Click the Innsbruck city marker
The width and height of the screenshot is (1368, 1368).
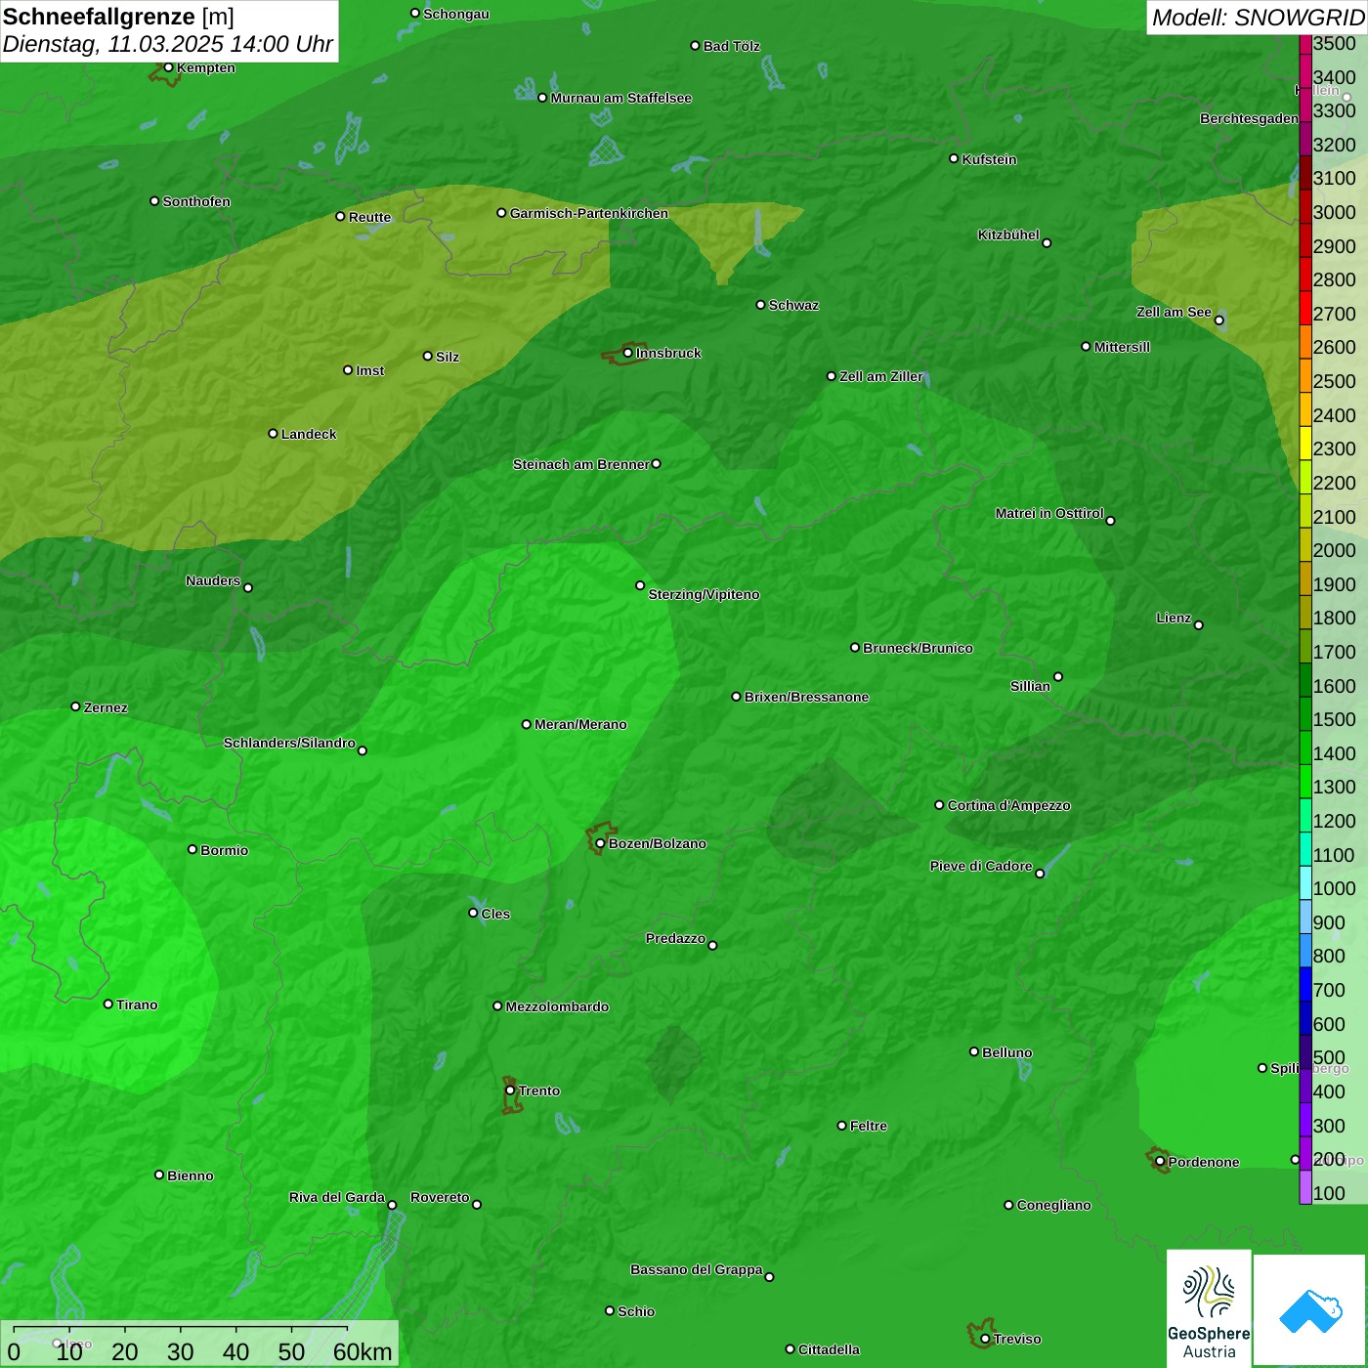[x=627, y=353]
